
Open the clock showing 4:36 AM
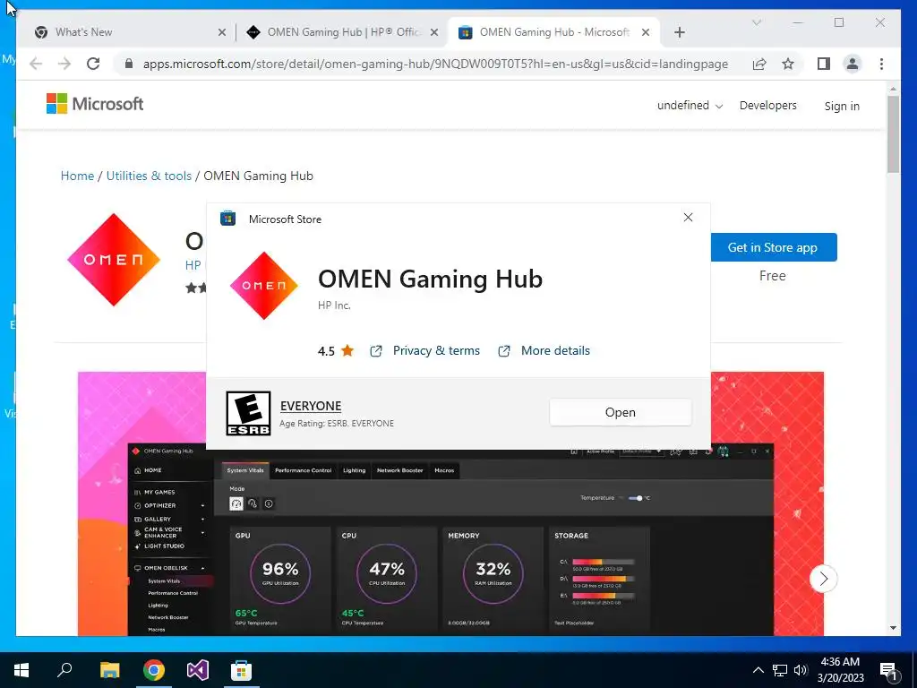click(840, 670)
